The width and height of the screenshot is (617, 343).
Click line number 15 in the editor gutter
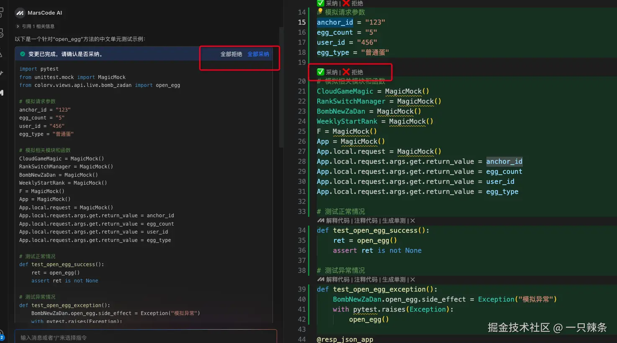301,22
